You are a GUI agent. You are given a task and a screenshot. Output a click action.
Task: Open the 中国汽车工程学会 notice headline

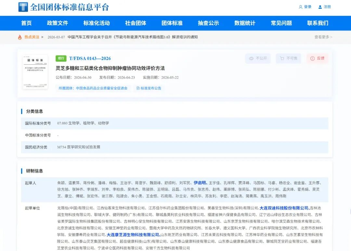pyautogui.click(x=133, y=37)
